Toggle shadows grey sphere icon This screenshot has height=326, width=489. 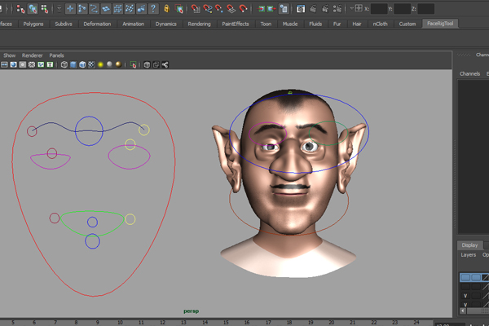coord(109,64)
